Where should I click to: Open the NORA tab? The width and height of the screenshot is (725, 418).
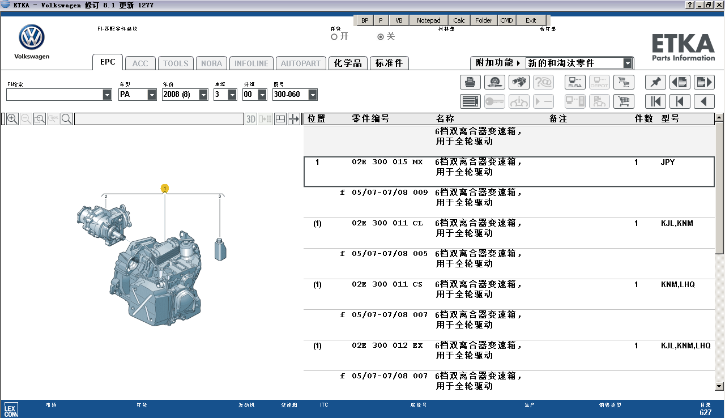[212, 63]
